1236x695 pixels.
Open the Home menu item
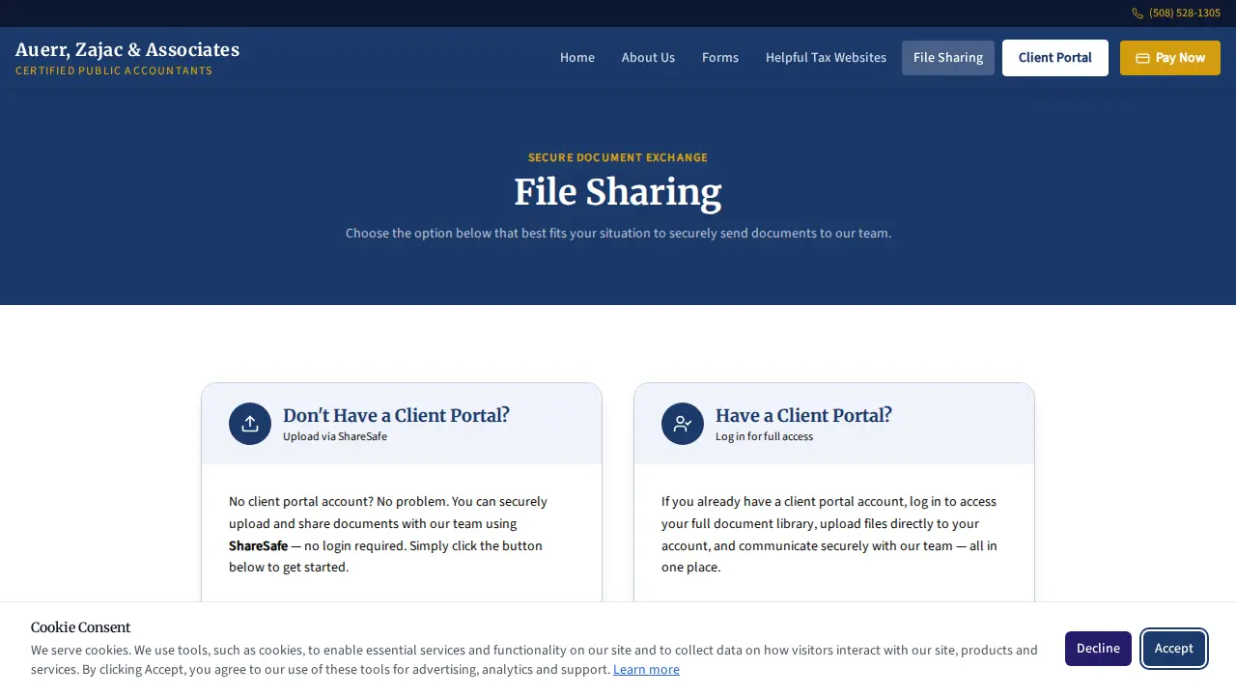pos(577,58)
